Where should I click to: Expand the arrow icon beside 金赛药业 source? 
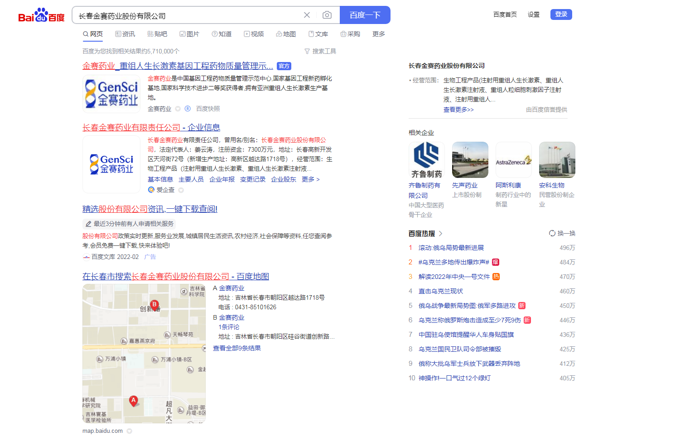pyautogui.click(x=178, y=109)
